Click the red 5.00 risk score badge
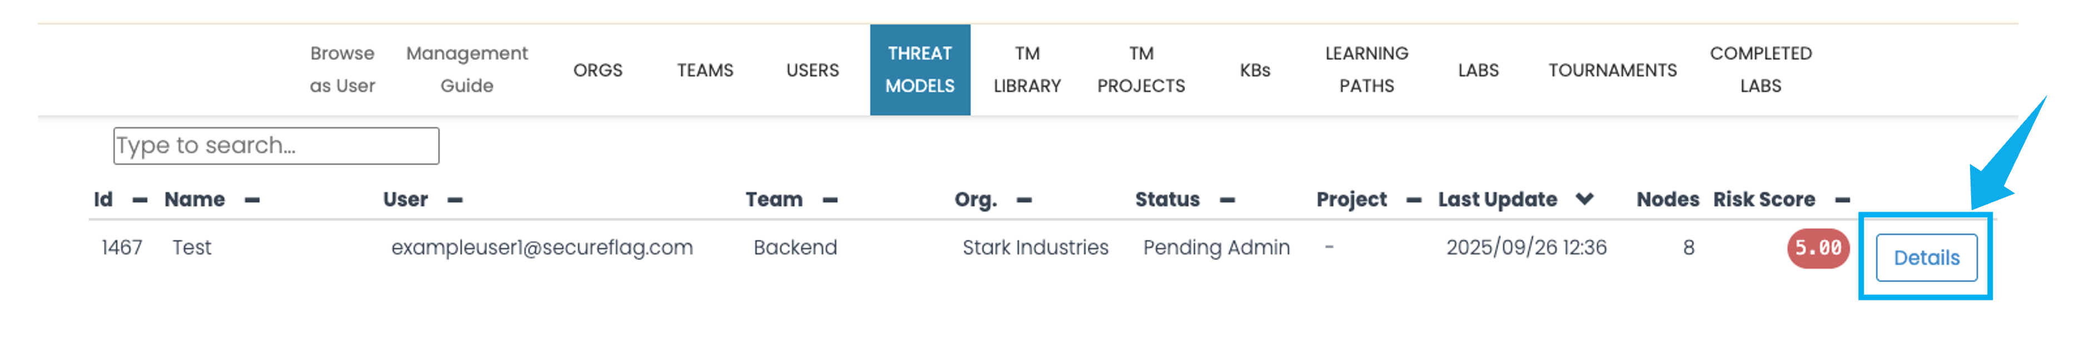The height and width of the screenshot is (346, 2099). pyautogui.click(x=1818, y=248)
